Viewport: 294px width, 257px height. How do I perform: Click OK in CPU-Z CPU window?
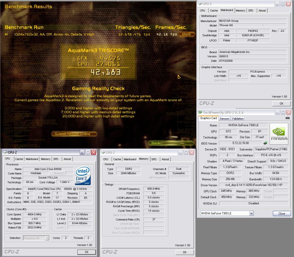point(87,252)
